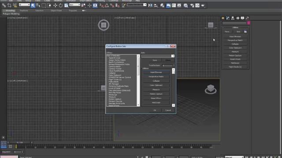This screenshot has height=158, width=282.
Task: Switch to Display command panel tab
Action: (x=242, y=18)
